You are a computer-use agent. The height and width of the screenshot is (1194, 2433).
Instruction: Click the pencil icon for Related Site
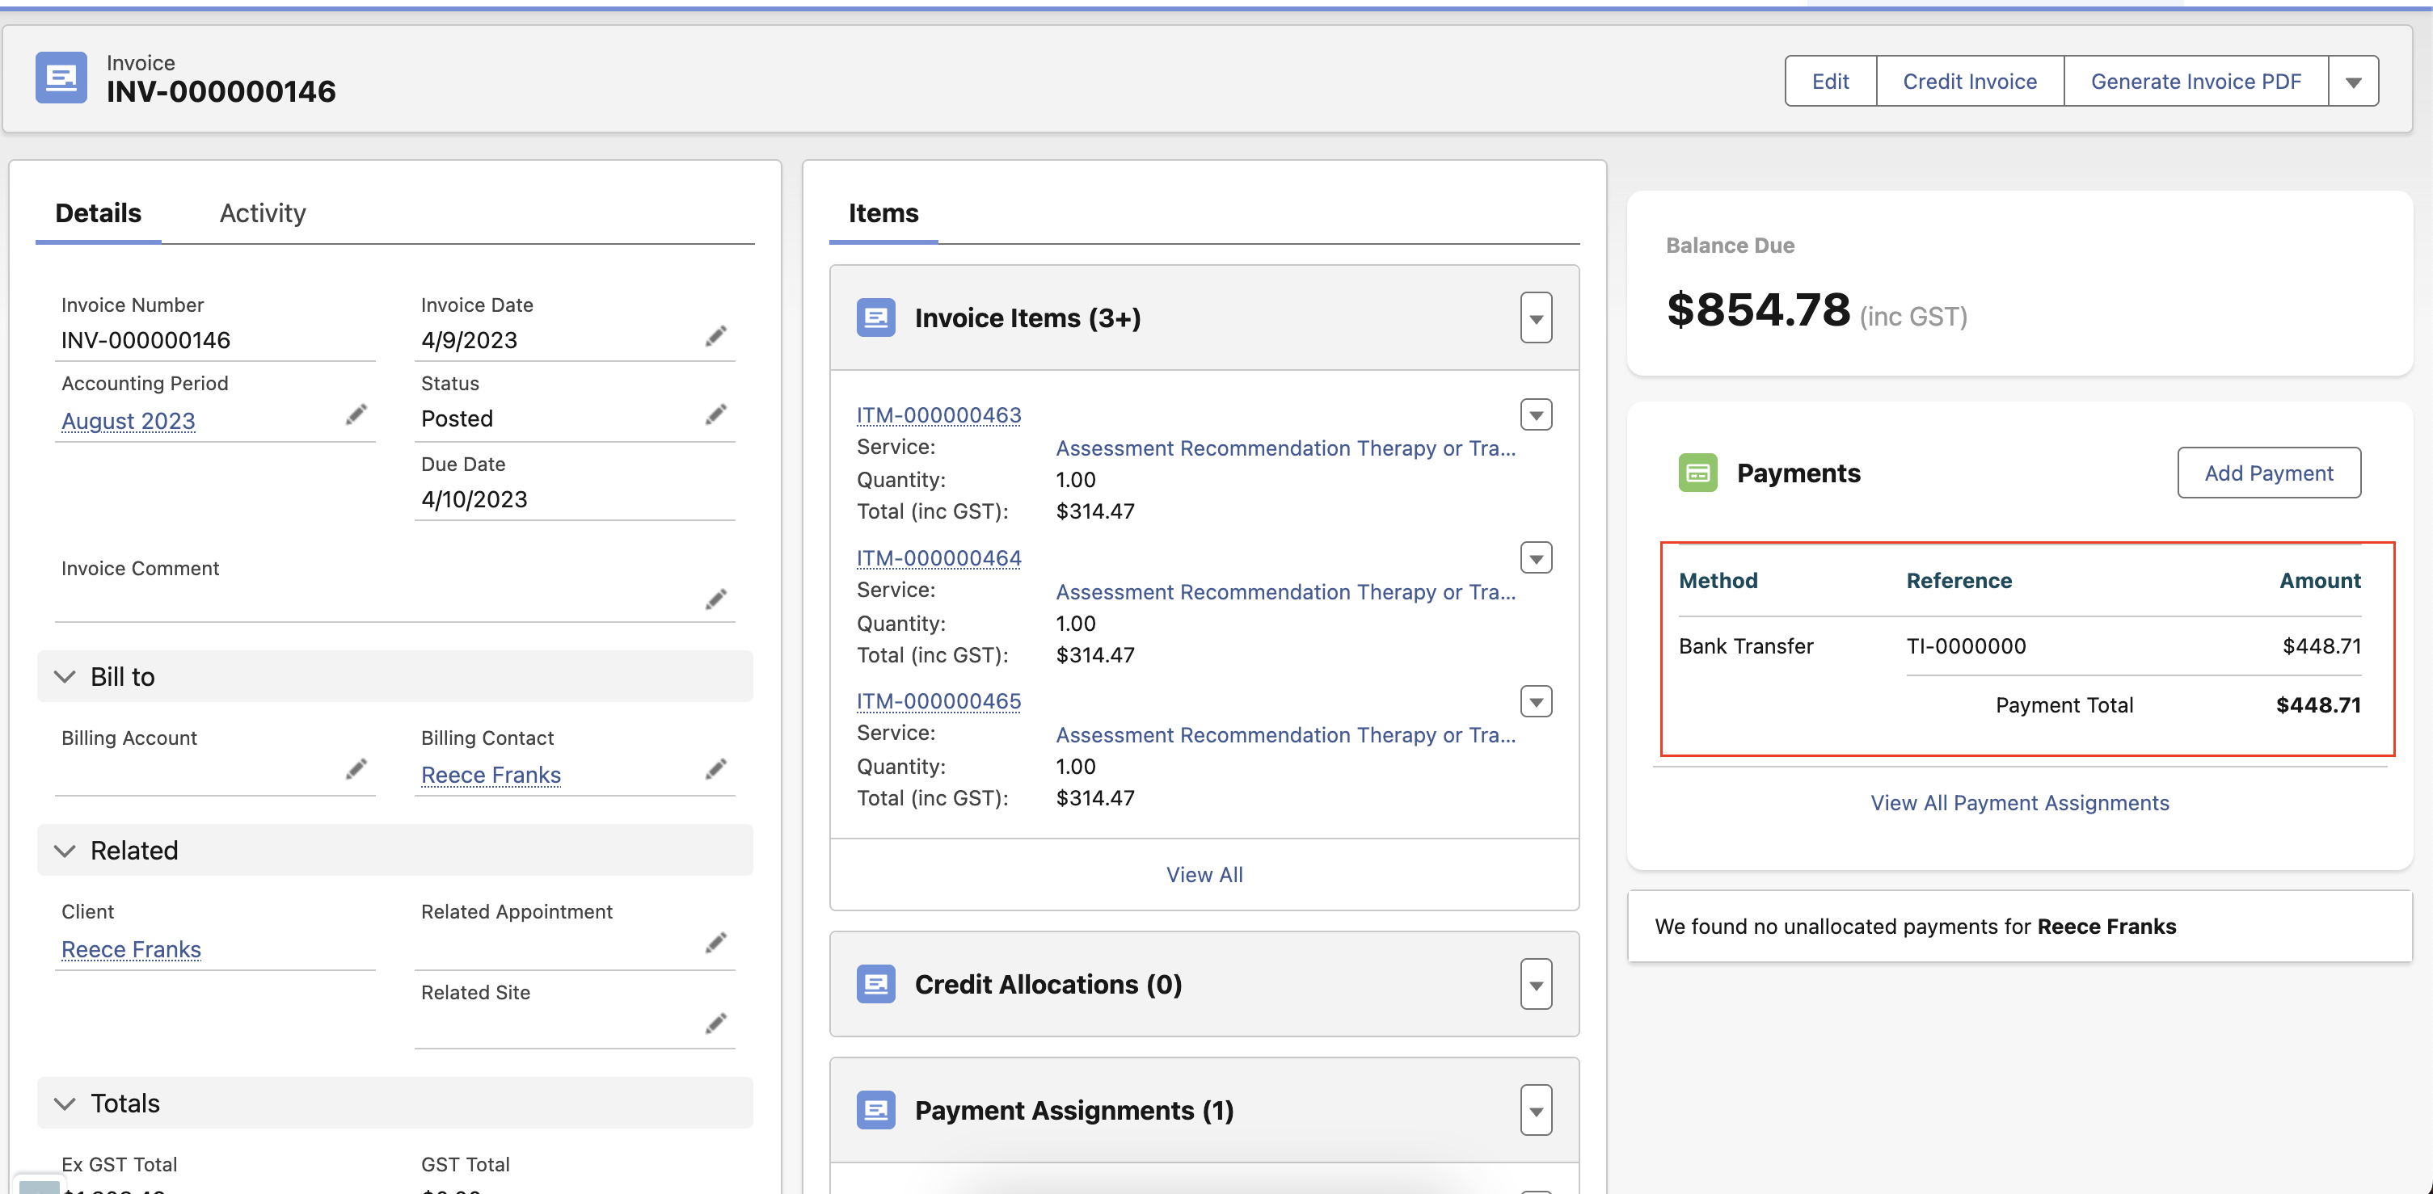pos(716,1024)
